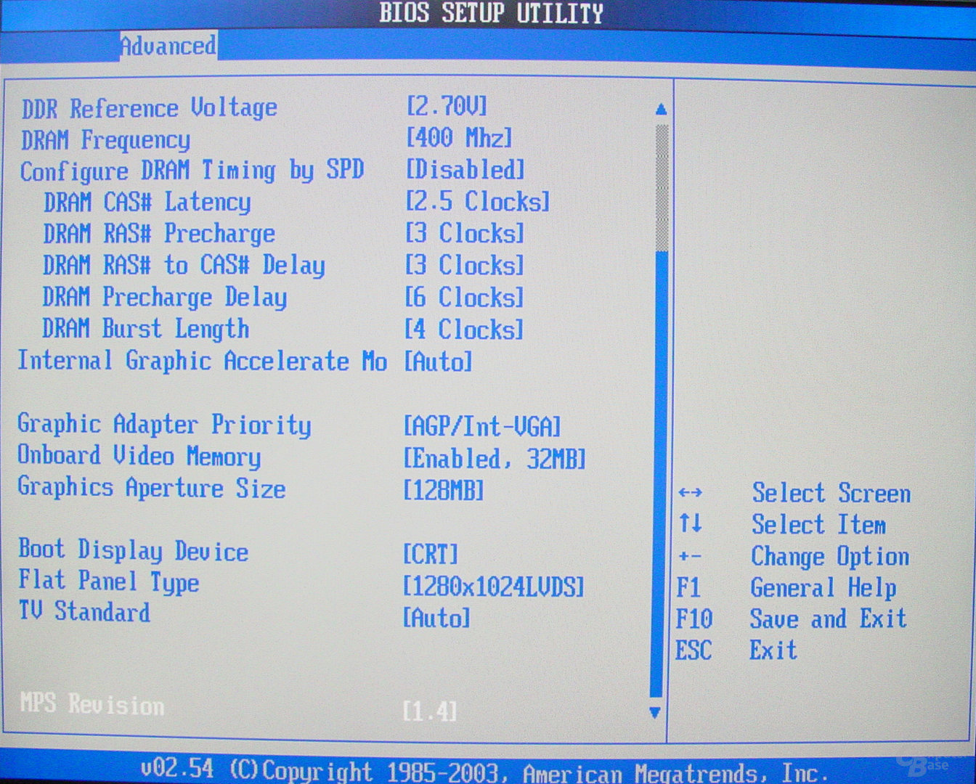Select Internal Graphic Accelerate Mo setting

[203, 361]
